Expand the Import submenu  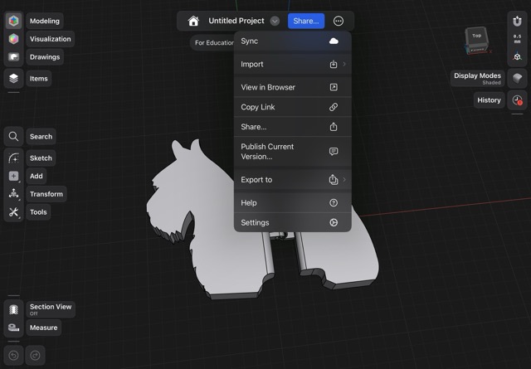tap(293, 65)
